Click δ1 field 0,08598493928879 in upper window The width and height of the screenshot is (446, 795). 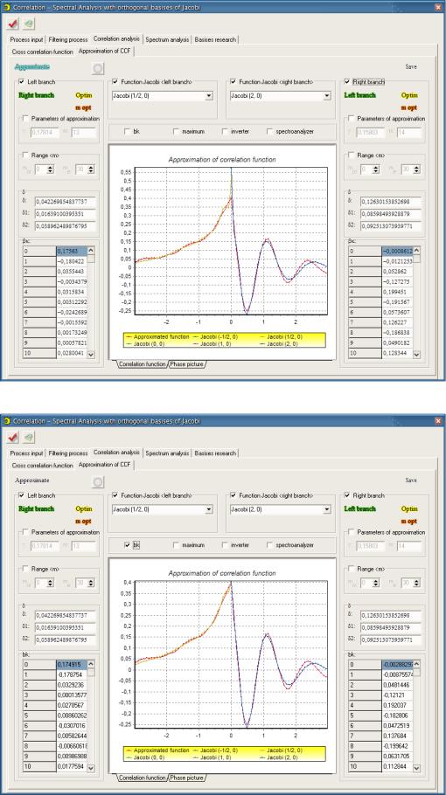click(x=391, y=214)
